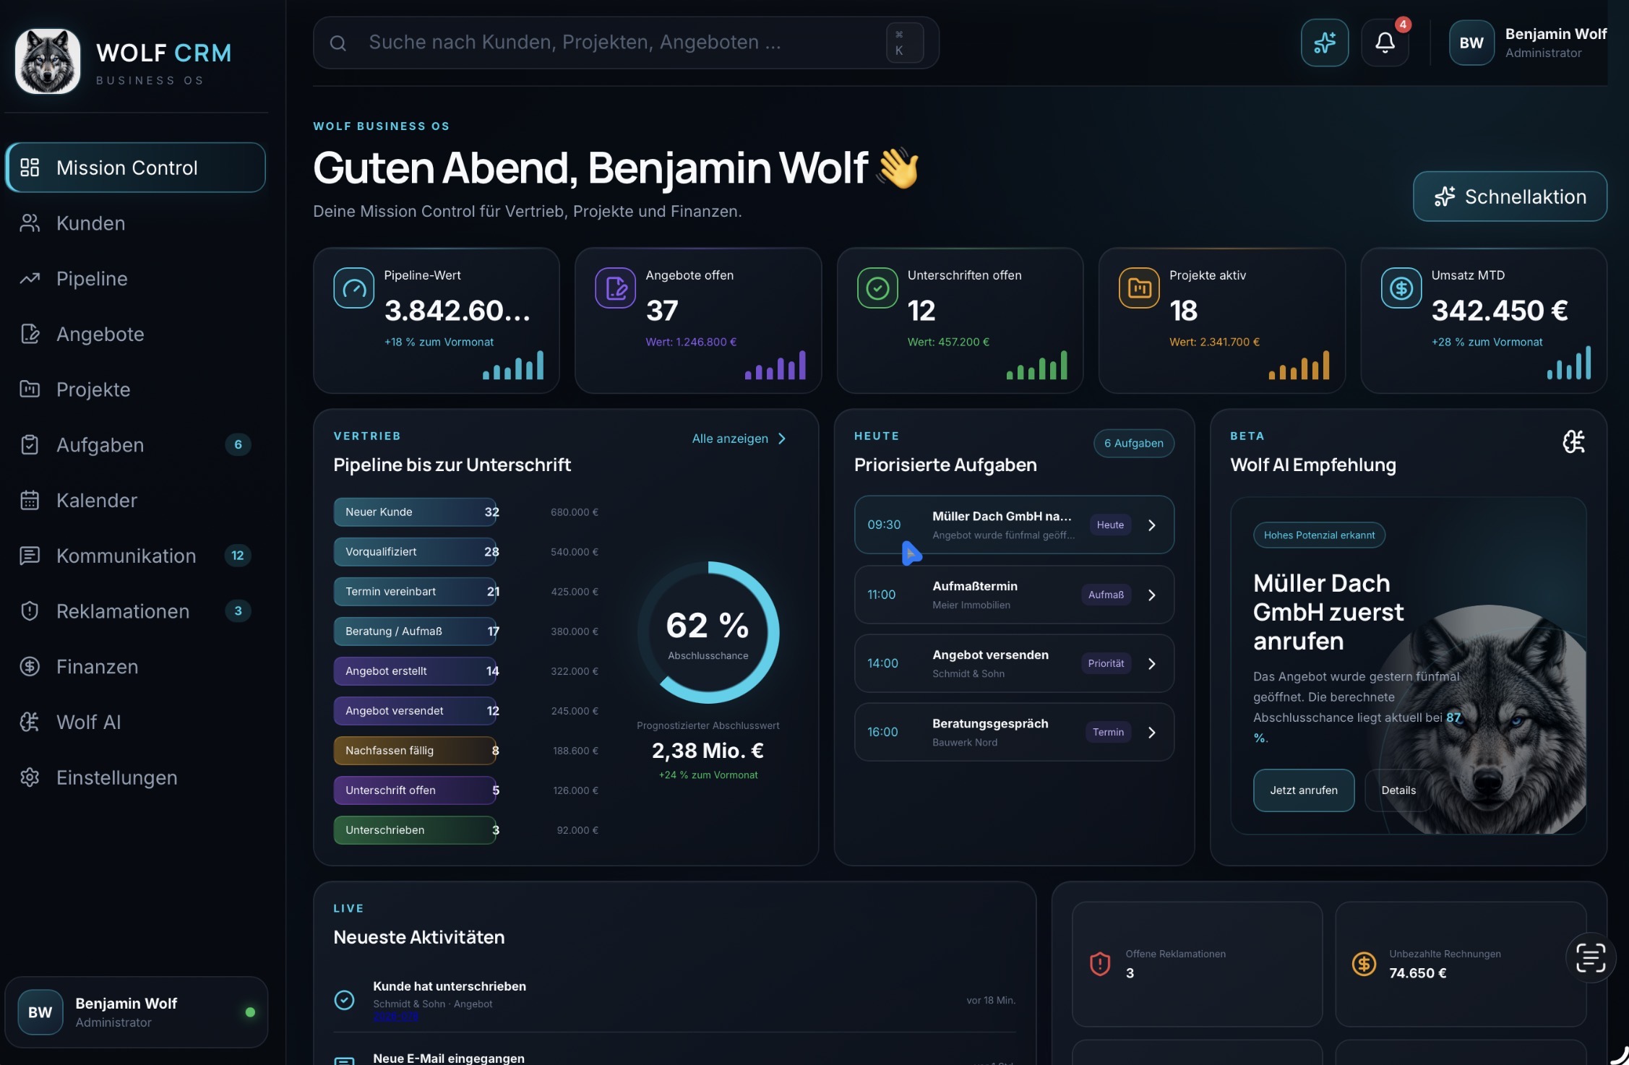Image resolution: width=1629 pixels, height=1065 pixels.
Task: Click the Hohes Potenzial erkannt tag
Action: pos(1319,535)
